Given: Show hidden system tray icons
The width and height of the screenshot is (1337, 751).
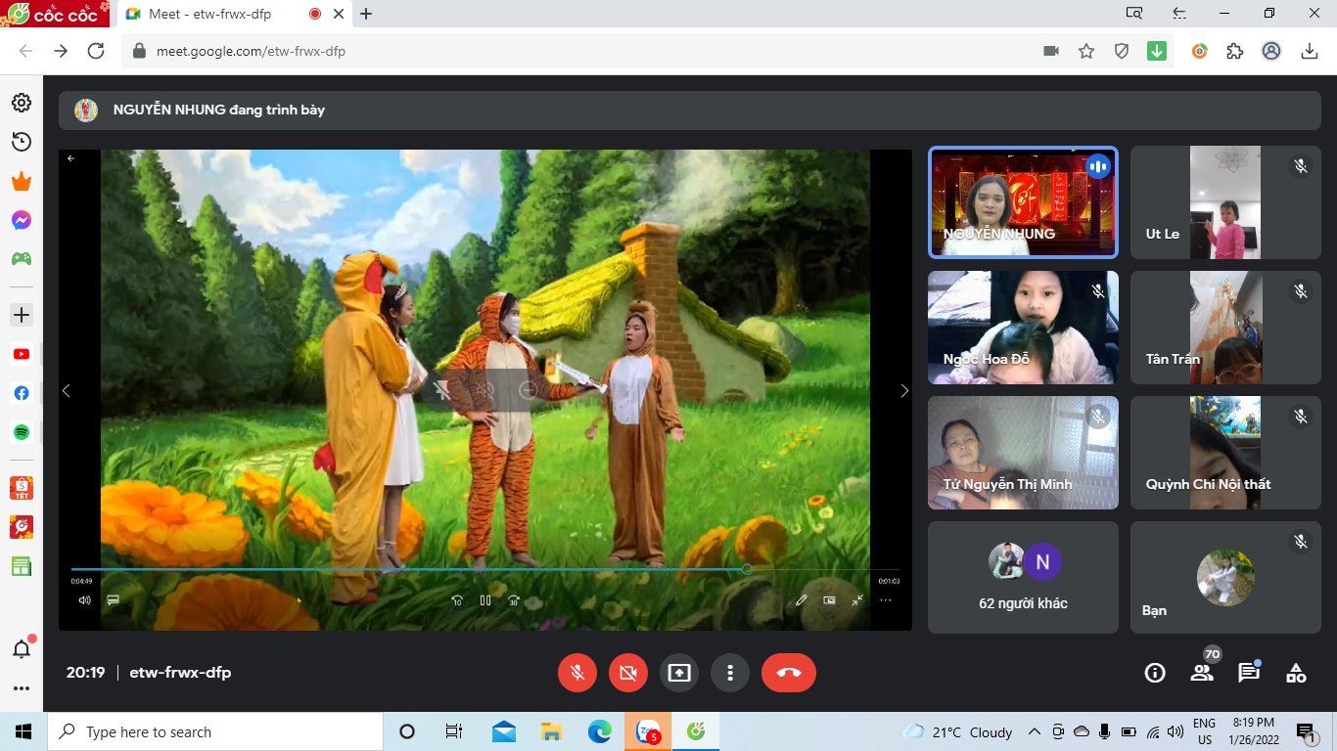Looking at the screenshot, I should [1034, 731].
